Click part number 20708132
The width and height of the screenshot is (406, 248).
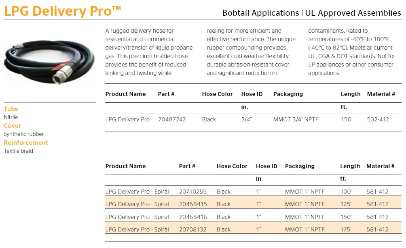(193, 230)
